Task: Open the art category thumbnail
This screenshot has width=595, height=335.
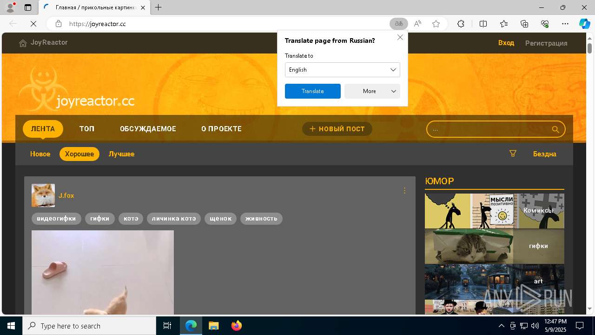Action: (495, 281)
